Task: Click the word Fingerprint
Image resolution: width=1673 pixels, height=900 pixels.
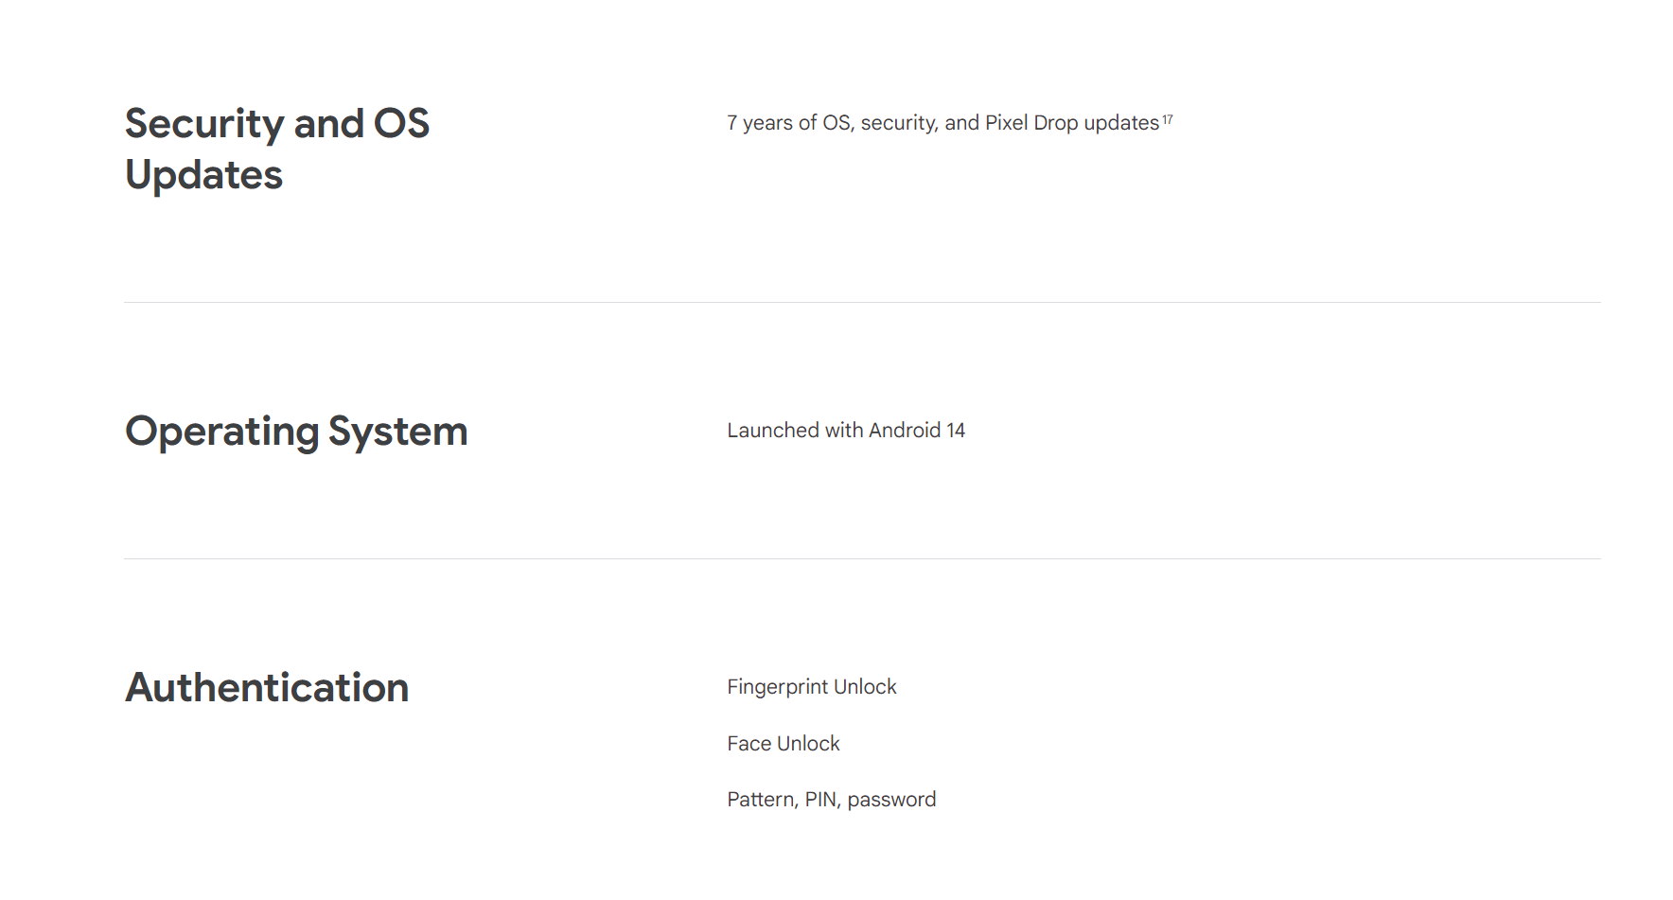Action: (x=777, y=687)
